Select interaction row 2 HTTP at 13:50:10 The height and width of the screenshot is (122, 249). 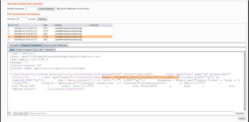point(60,31)
